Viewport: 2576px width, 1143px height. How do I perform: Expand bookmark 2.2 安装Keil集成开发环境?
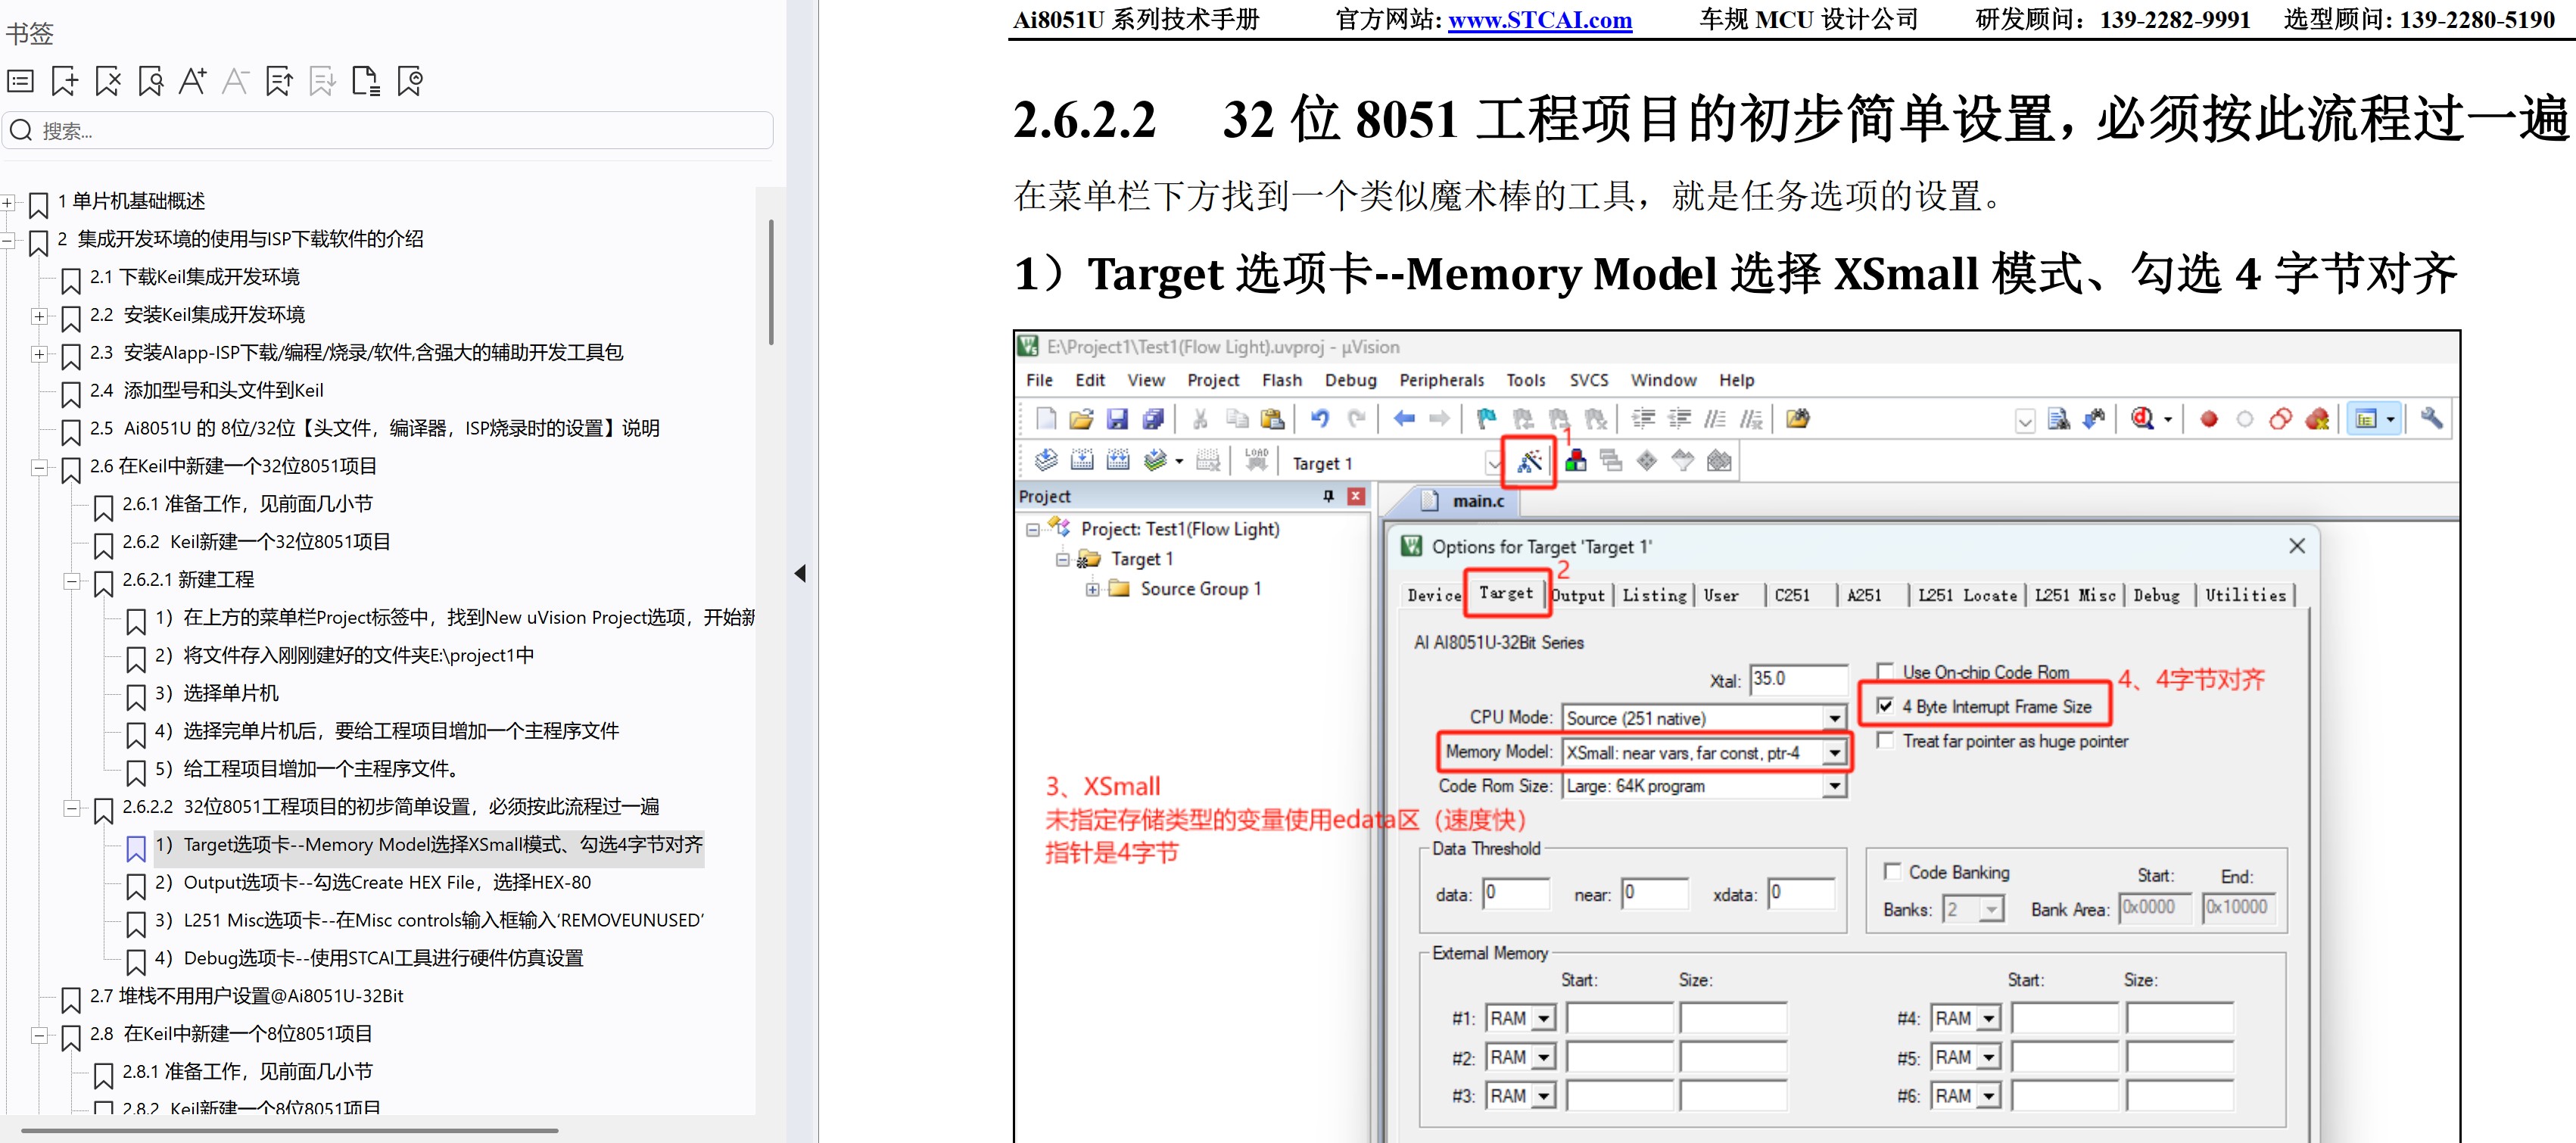[x=39, y=316]
